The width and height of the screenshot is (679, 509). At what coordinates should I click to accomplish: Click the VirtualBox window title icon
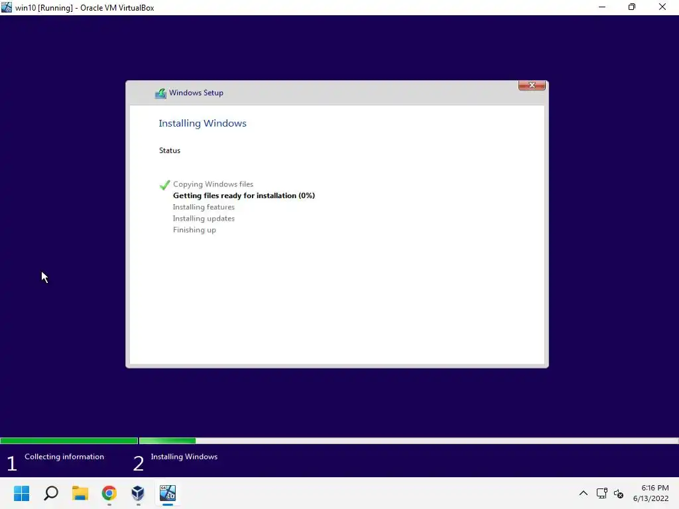7,7
